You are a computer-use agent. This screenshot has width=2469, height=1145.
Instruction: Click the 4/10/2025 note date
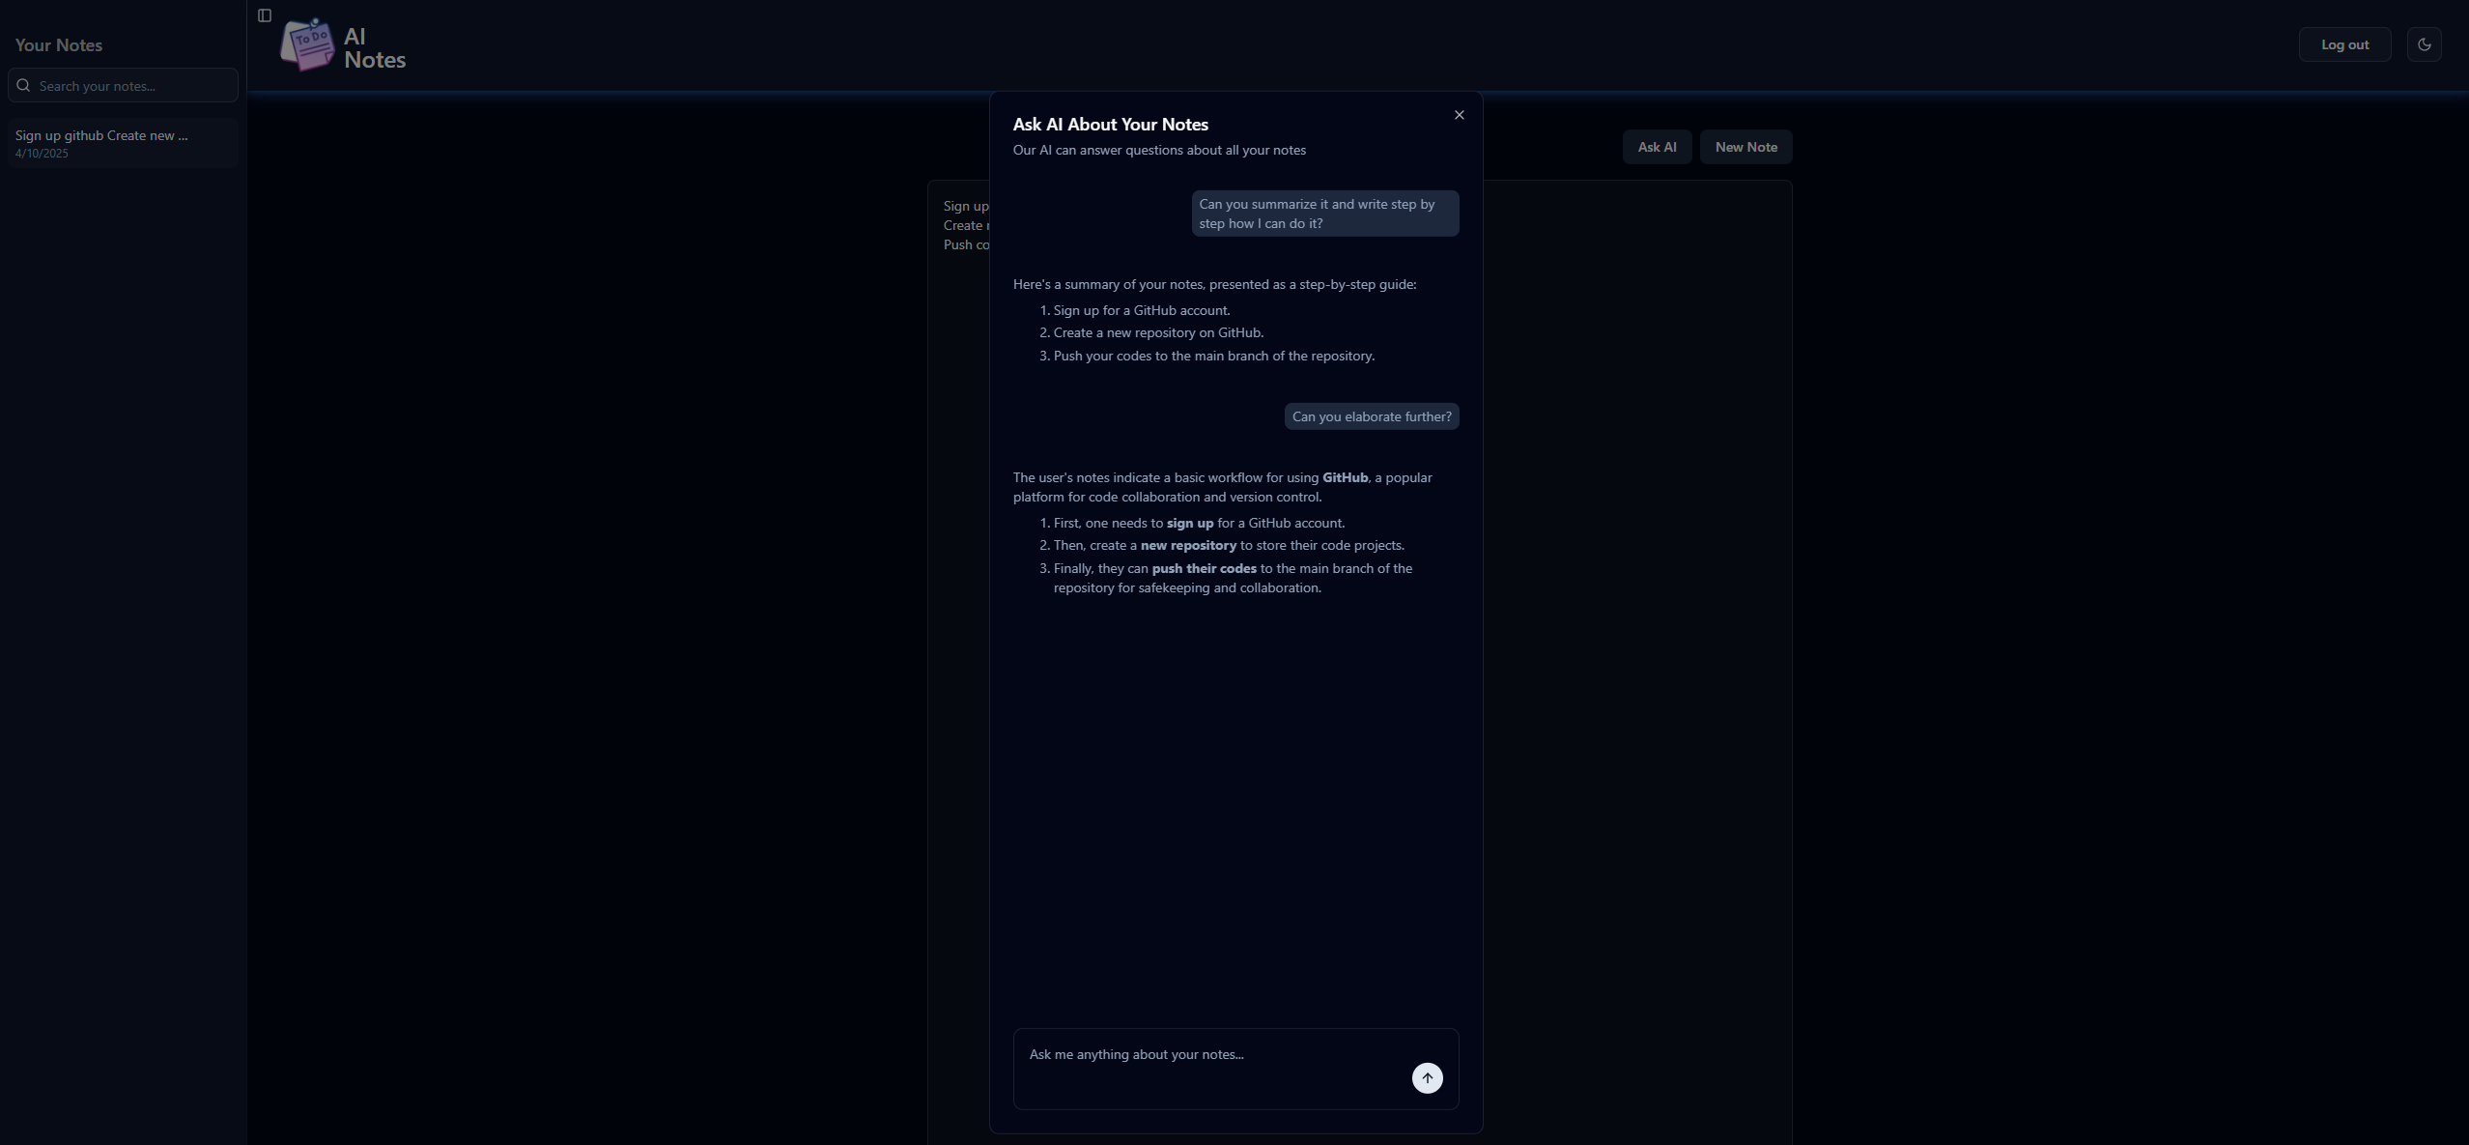click(42, 154)
